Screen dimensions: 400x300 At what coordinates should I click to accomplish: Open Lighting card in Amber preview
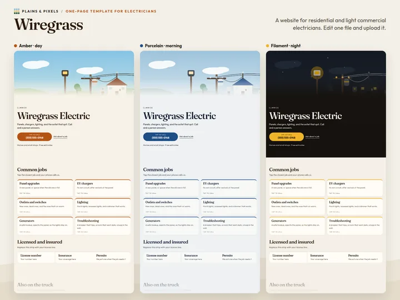click(x=103, y=206)
